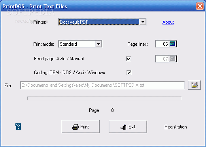Click the disabled calculator icon beside 67

[172, 59]
